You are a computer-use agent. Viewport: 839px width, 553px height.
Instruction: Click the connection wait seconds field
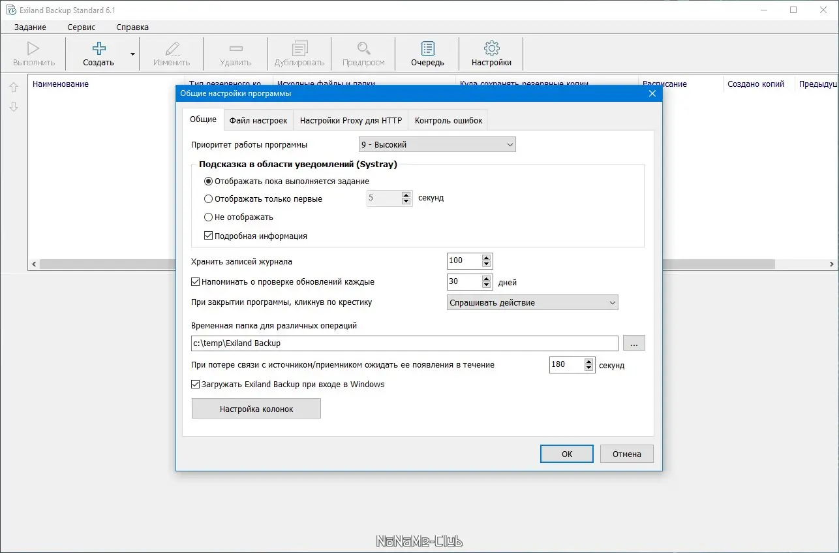(566, 365)
